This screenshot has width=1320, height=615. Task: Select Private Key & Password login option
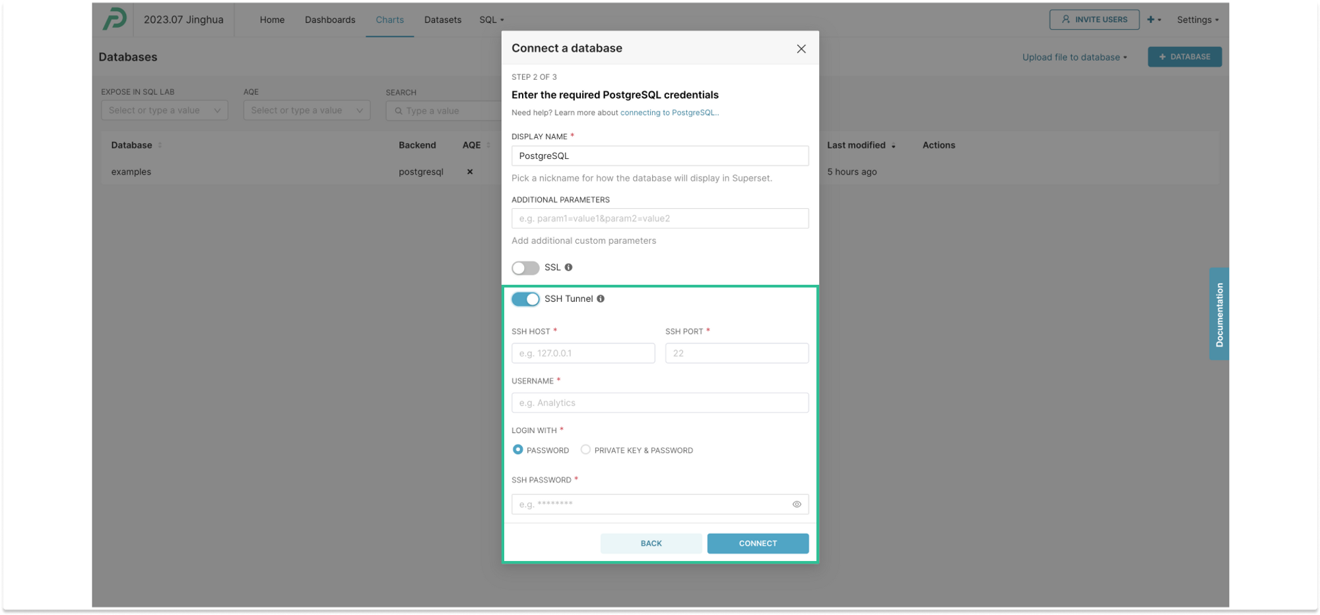(585, 450)
